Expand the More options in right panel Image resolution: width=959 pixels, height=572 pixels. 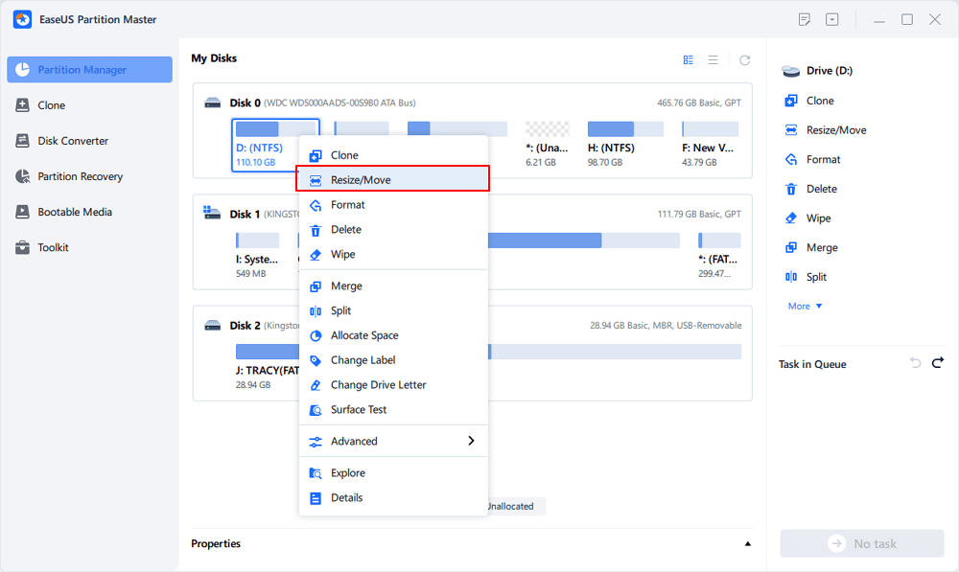point(805,306)
